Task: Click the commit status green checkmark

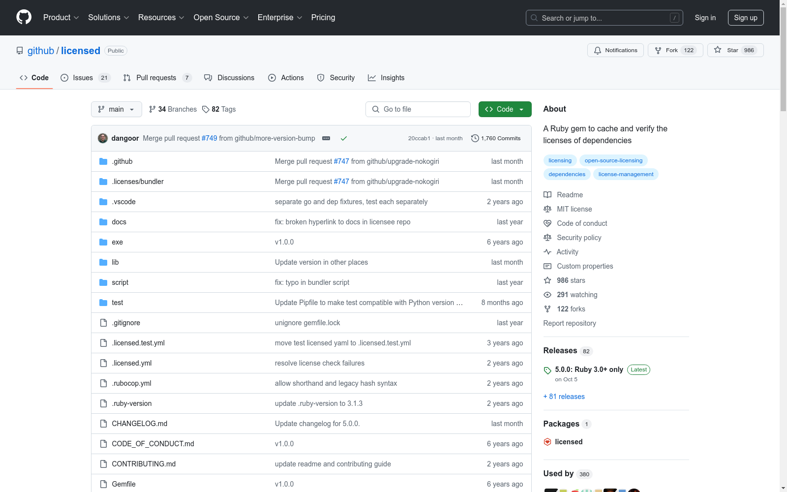Action: point(344,138)
